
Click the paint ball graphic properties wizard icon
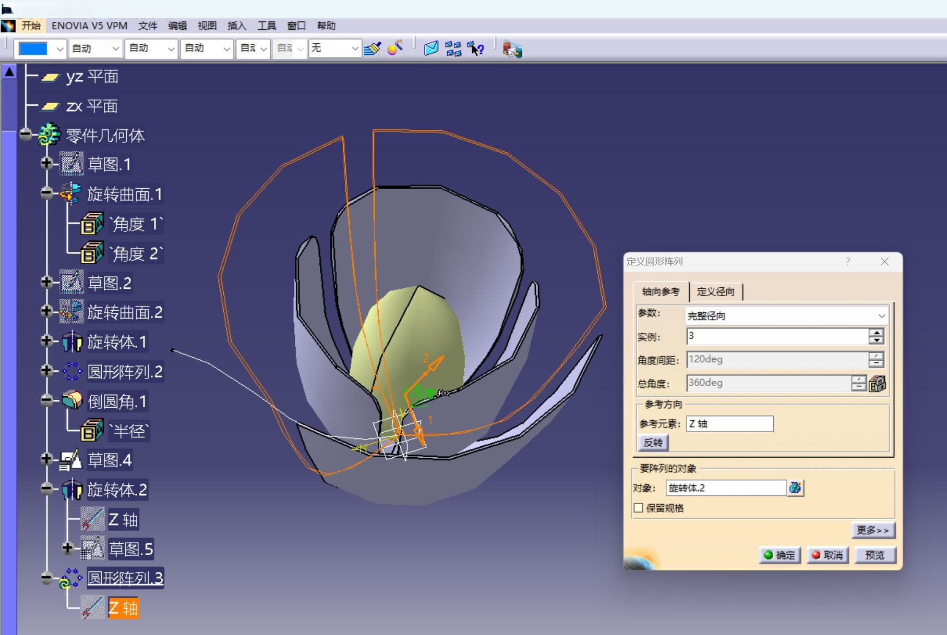coord(395,48)
